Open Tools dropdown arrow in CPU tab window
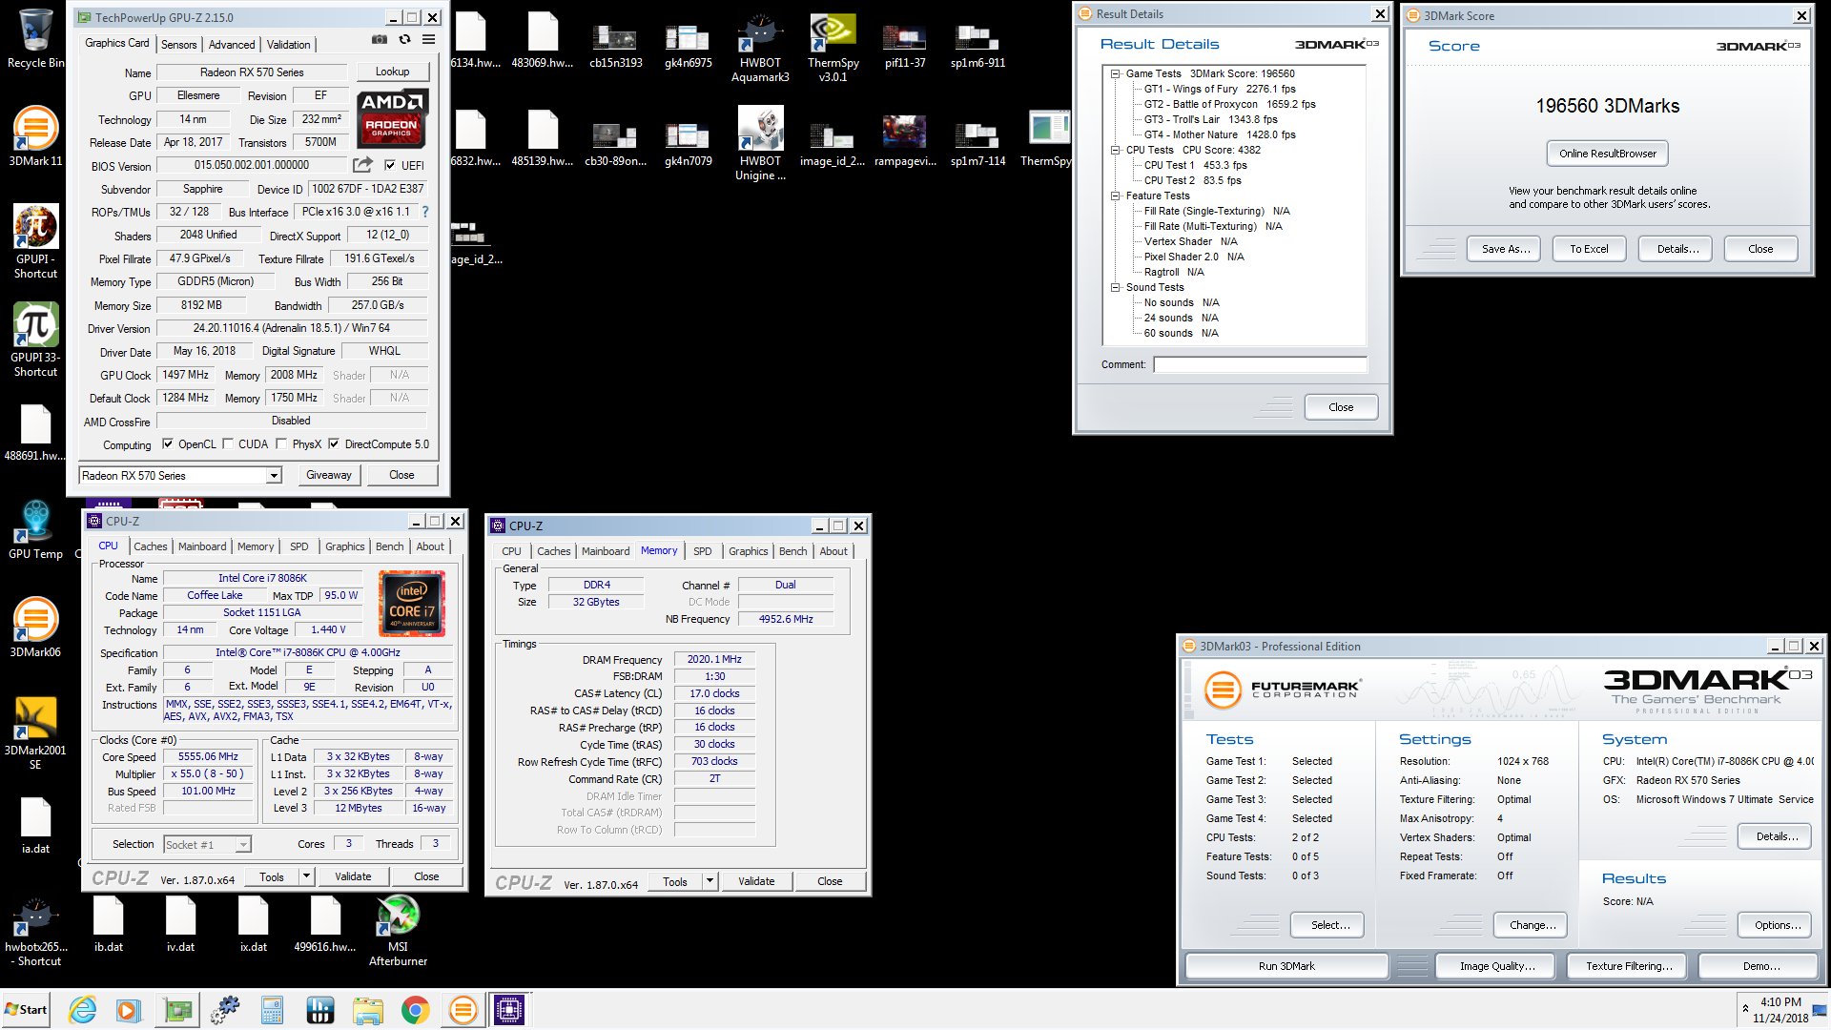Image resolution: width=1831 pixels, height=1030 pixels. click(x=306, y=876)
